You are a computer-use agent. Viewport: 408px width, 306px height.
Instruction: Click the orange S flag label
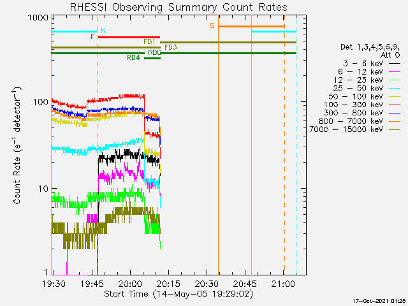point(212,25)
